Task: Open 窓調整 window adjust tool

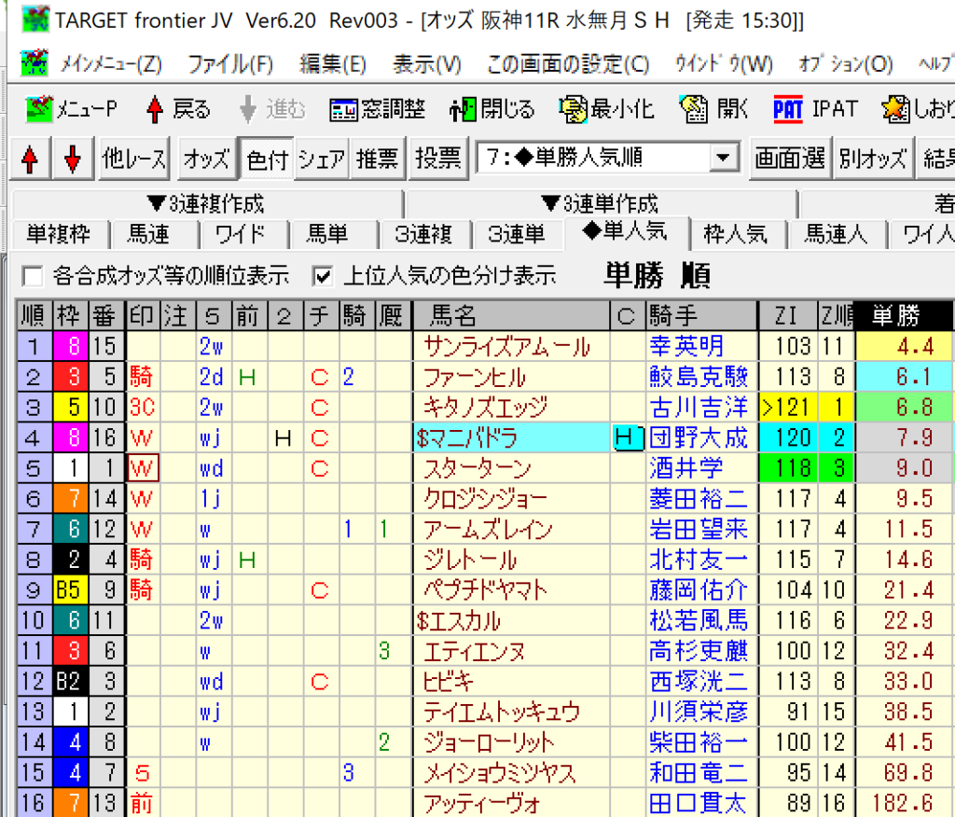Action: (377, 110)
